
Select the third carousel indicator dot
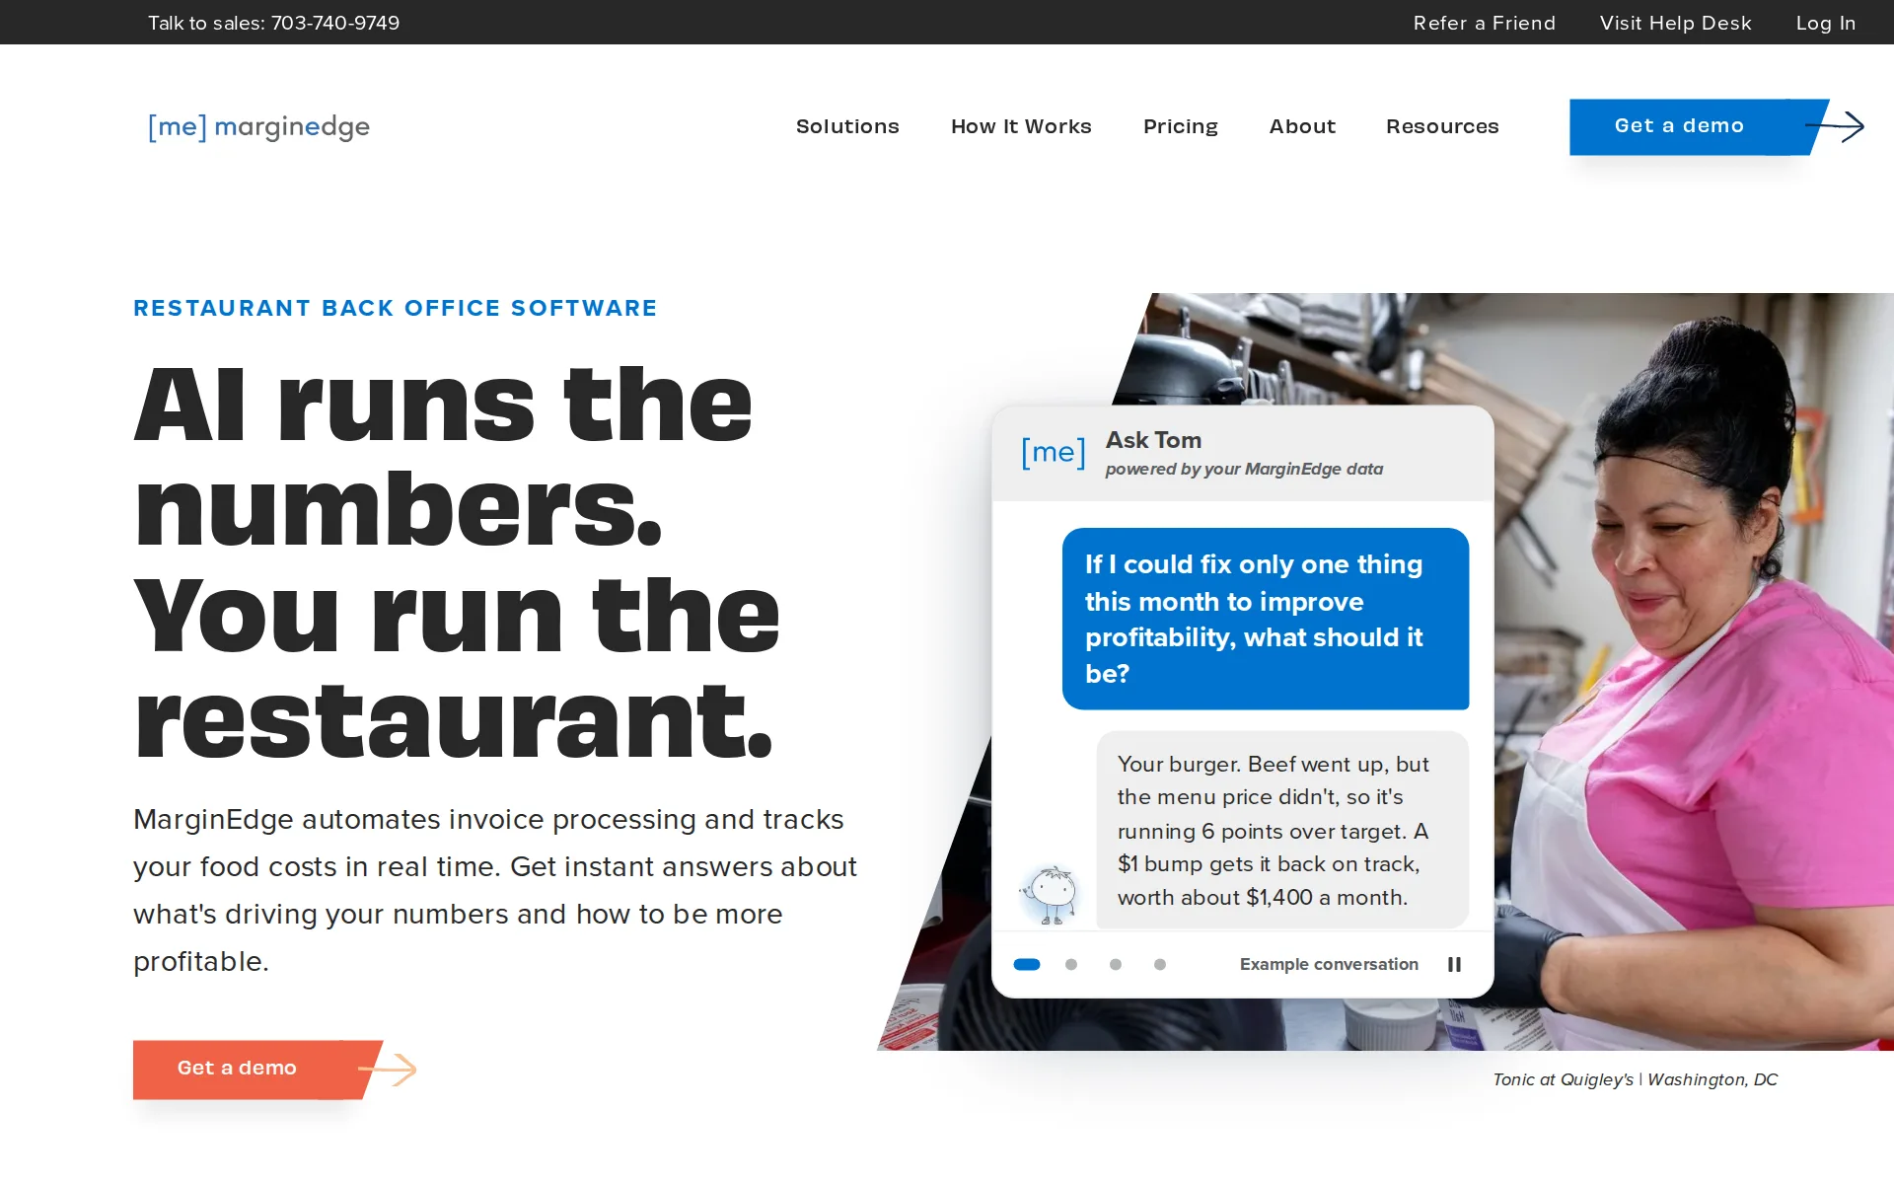(x=1116, y=964)
